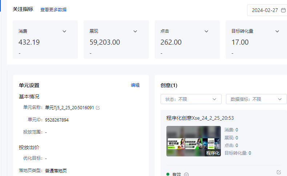Viewport: 287px width, 176px height.
Task: Click the 单元设置 heading
Action: click(x=29, y=85)
